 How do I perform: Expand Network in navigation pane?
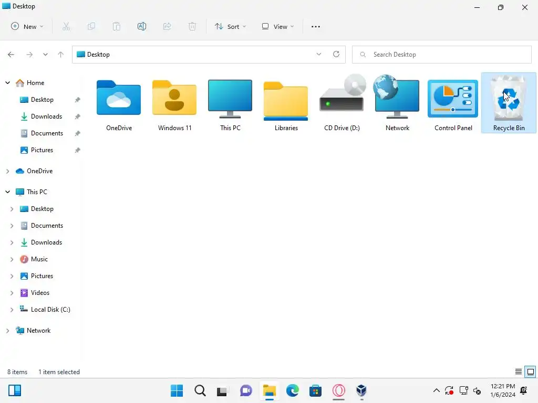7,331
